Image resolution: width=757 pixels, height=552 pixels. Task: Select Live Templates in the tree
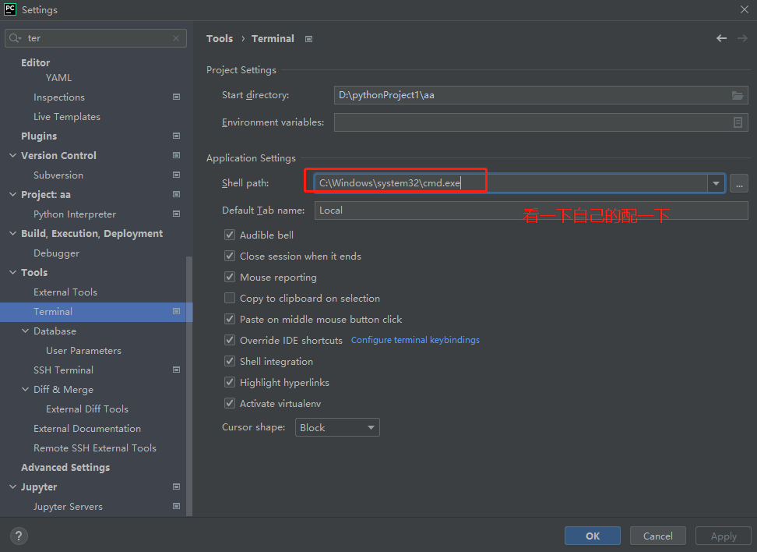(67, 116)
